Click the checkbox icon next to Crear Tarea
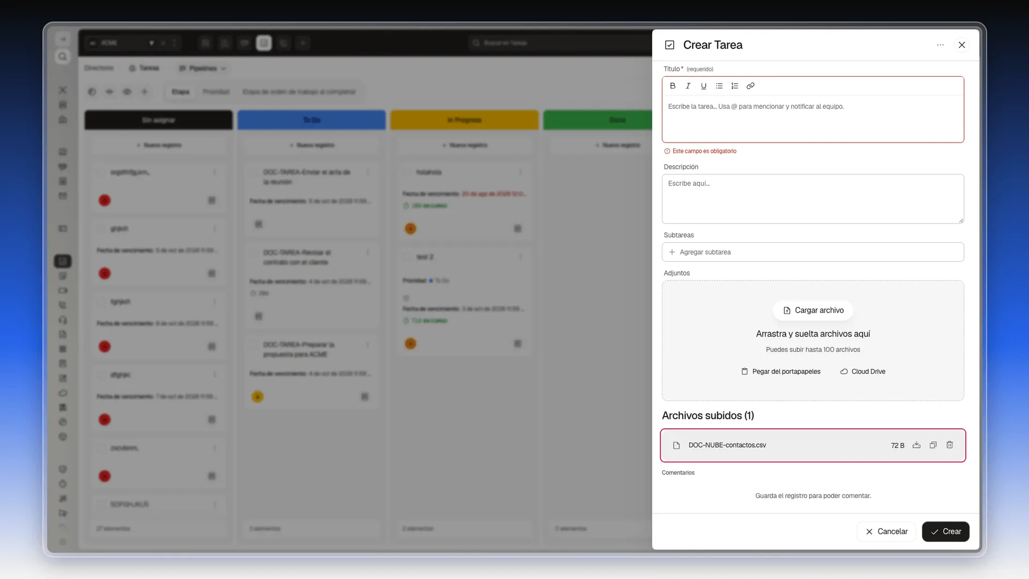The image size is (1029, 579). tap(669, 45)
